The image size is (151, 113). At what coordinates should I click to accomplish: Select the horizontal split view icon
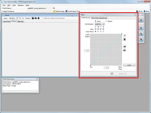(39, 18)
